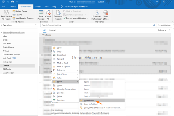Image resolution: width=174 pixels, height=116 pixels.
Task: Select Outbox folder
Action: tap(17, 66)
